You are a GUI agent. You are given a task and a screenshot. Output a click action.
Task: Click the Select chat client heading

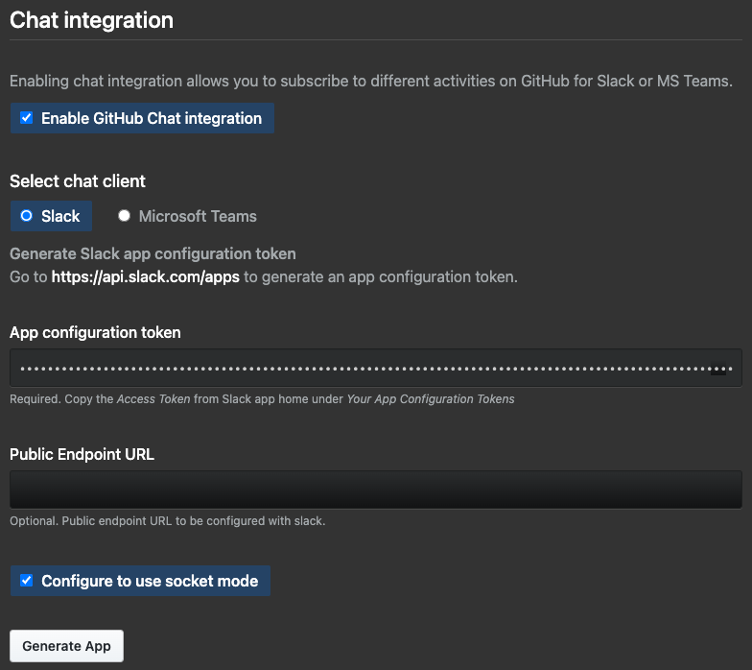coord(78,180)
